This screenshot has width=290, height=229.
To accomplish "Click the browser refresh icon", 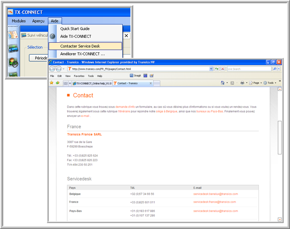I will (217, 69).
